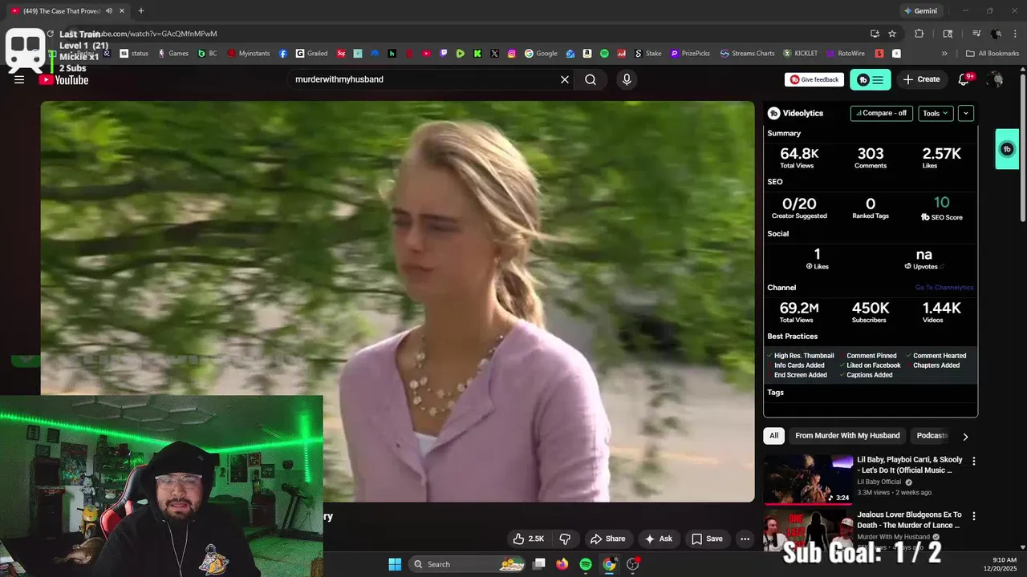Start voice search with the microphone
The width and height of the screenshot is (1027, 577).
pos(627,79)
